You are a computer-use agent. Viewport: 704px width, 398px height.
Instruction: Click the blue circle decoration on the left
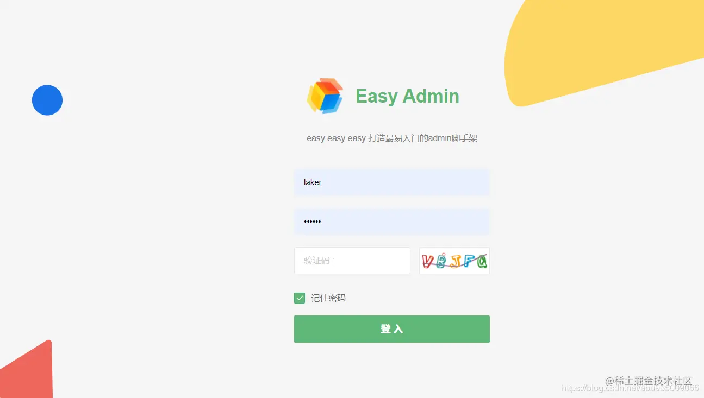(47, 100)
